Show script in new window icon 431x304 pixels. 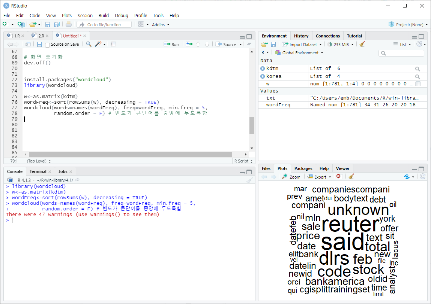(x=28, y=44)
